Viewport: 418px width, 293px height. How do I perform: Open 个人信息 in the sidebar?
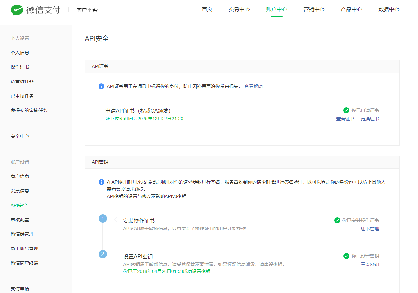click(20, 53)
